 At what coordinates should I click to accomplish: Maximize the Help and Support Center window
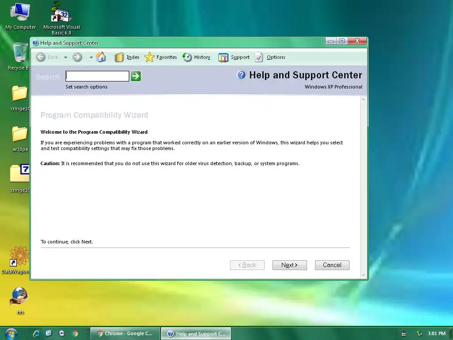pyautogui.click(x=342, y=41)
